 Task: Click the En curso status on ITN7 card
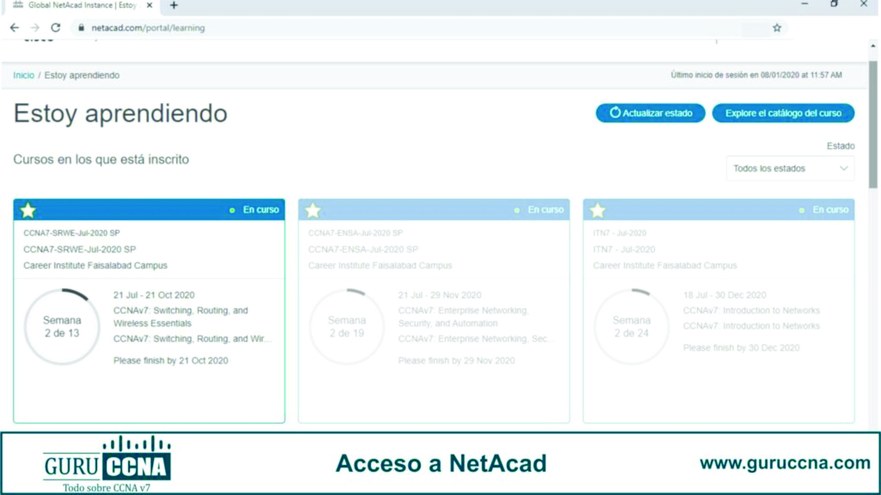[x=824, y=210]
